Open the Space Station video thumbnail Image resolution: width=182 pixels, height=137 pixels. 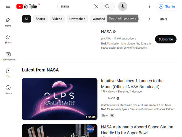point(60,130)
